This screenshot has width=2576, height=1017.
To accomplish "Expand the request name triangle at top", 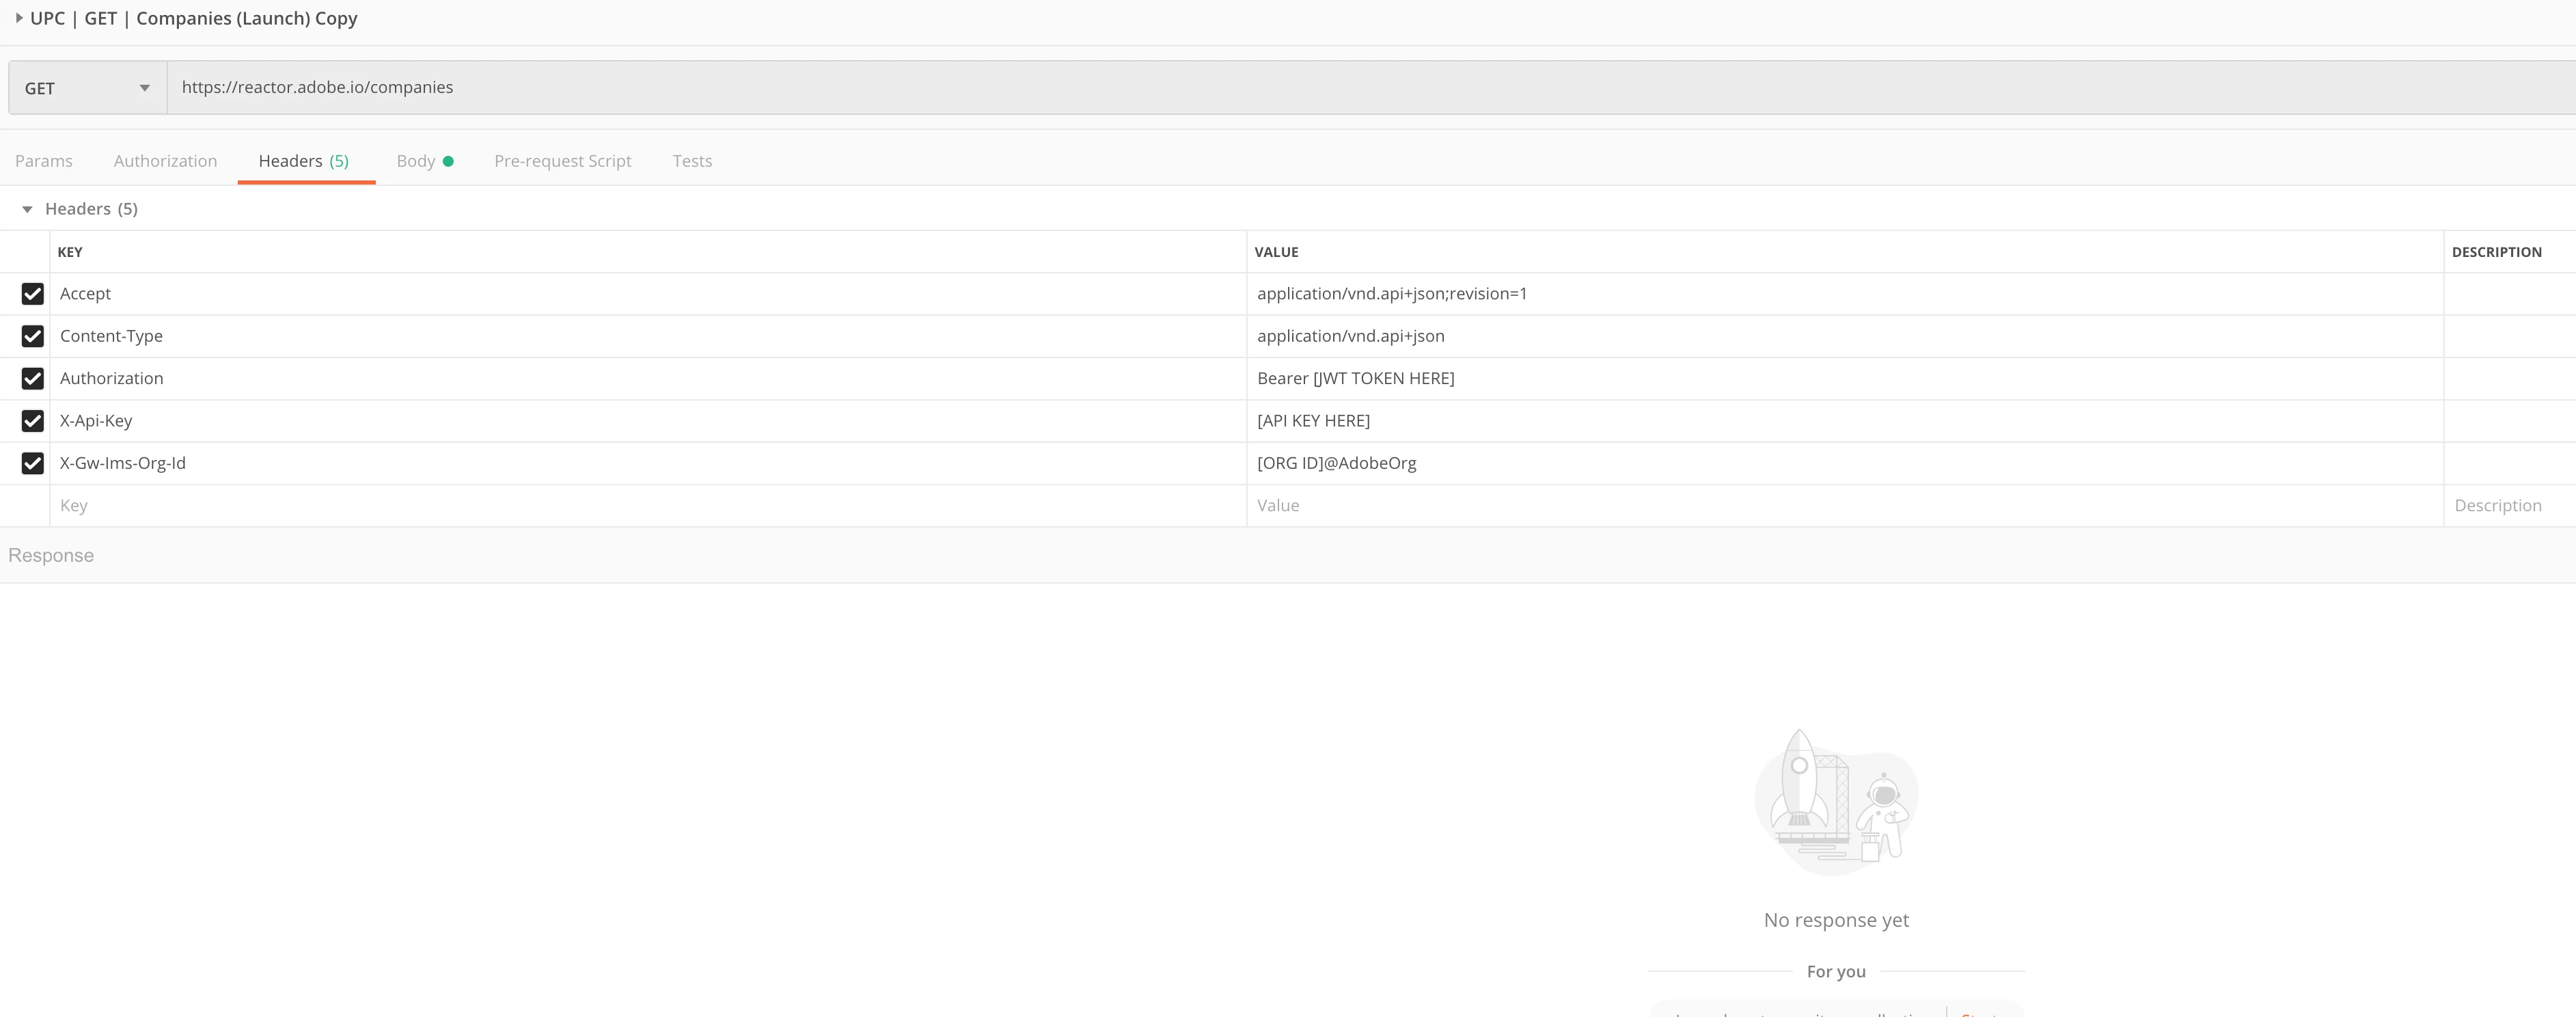I will tap(19, 18).
